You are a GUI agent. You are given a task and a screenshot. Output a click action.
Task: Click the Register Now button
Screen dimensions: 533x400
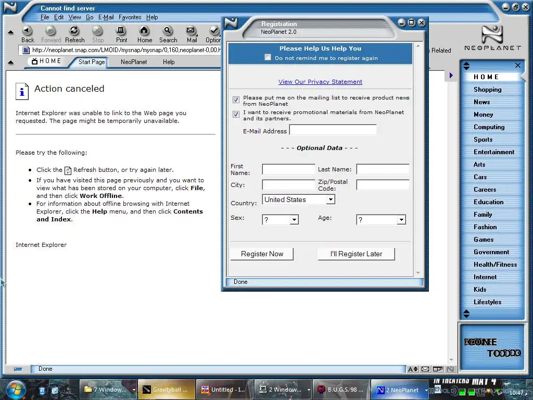pos(262,254)
